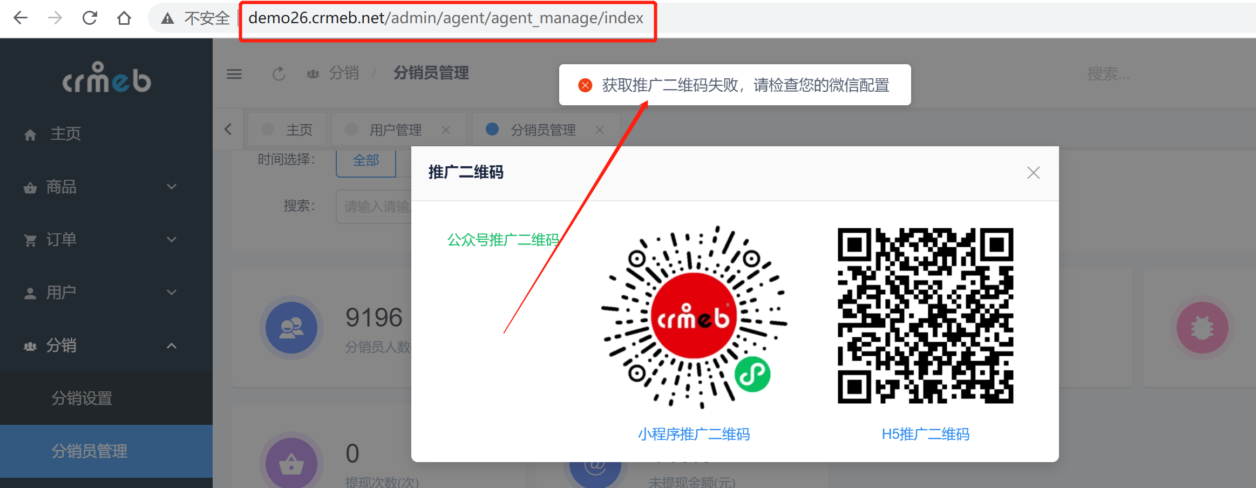Viewport: 1256px width, 488px height.
Task: Click the header 搜索 field
Action: (x=1108, y=74)
